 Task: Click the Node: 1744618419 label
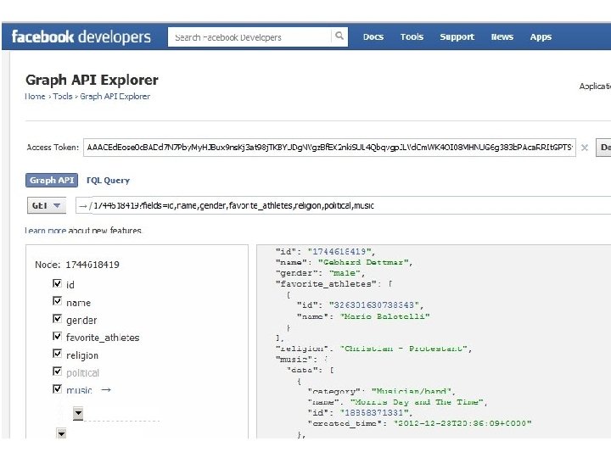[x=77, y=265]
